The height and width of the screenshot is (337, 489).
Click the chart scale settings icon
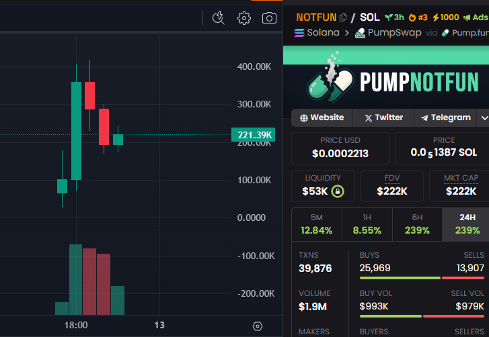point(258,326)
